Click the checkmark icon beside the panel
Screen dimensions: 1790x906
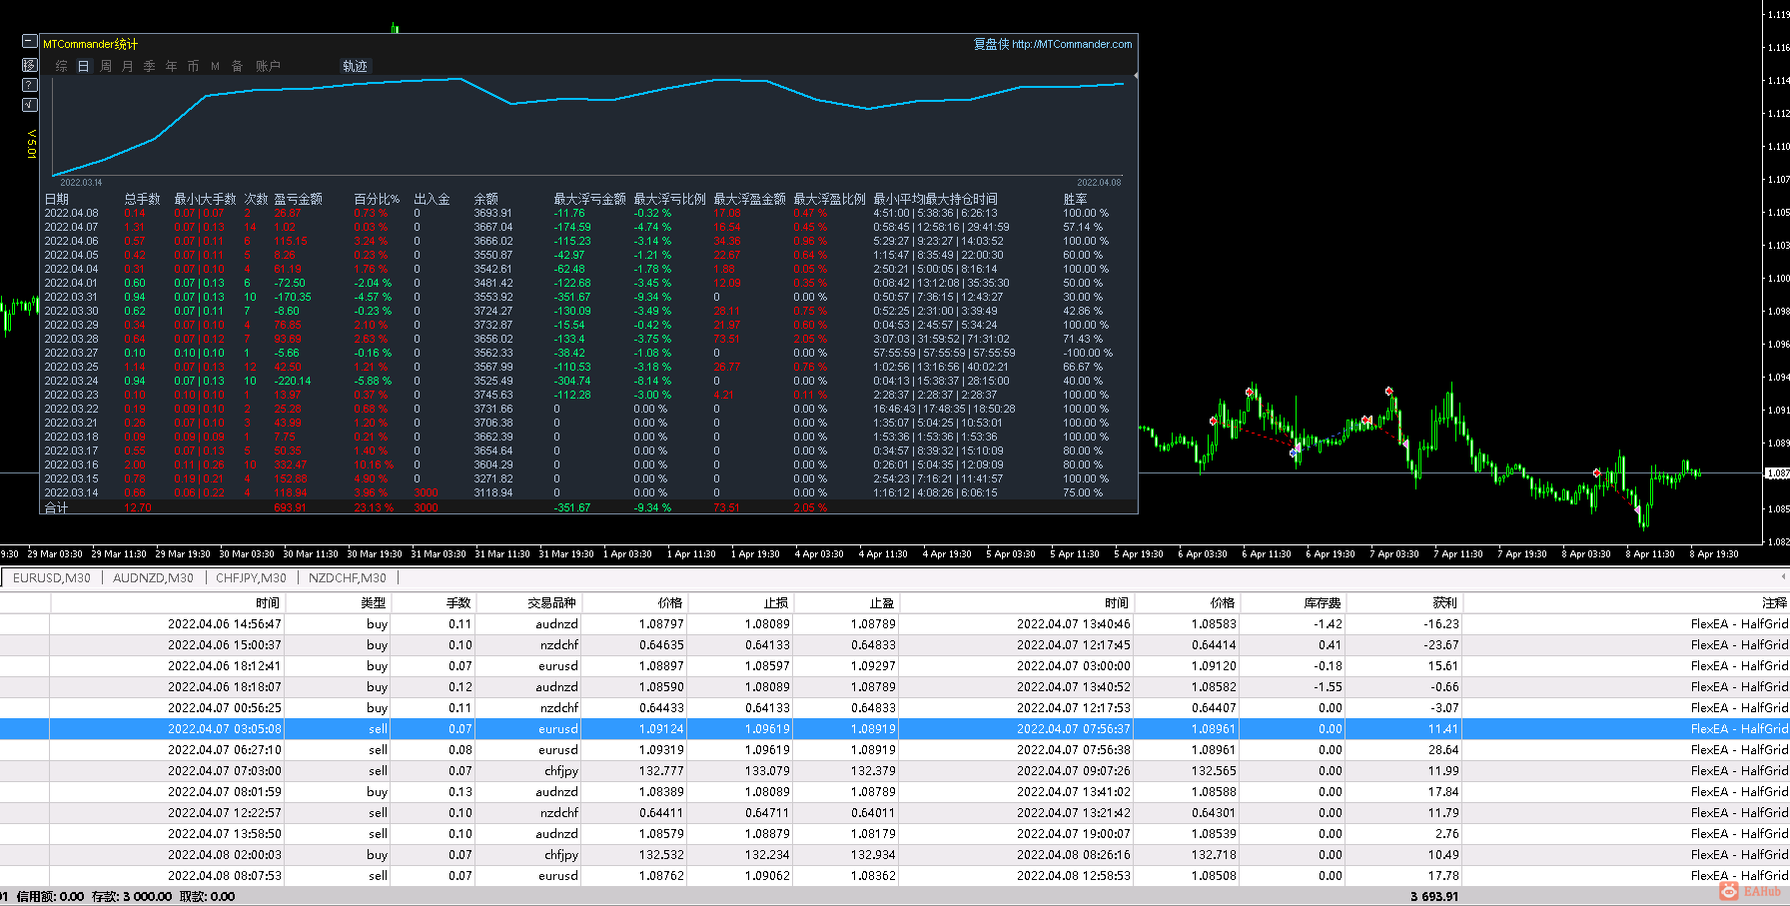30,105
